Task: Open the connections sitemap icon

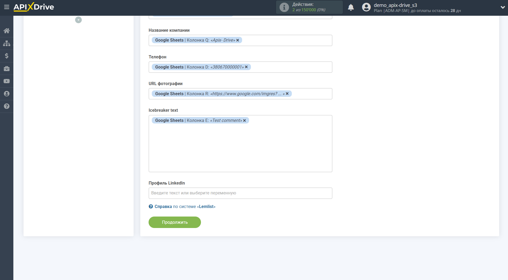Action: [7, 43]
